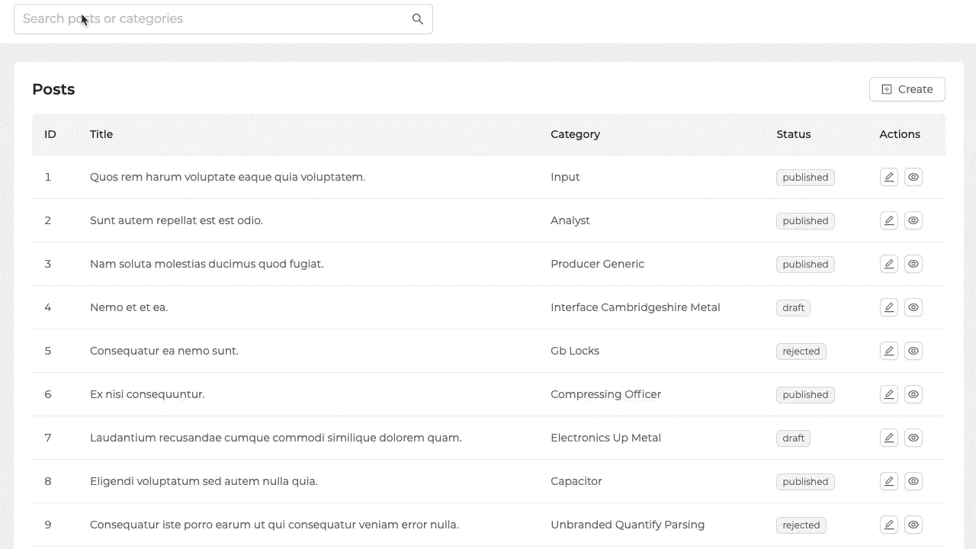The image size is (976, 549).
Task: View post 1 using eye icon
Action: tap(913, 177)
